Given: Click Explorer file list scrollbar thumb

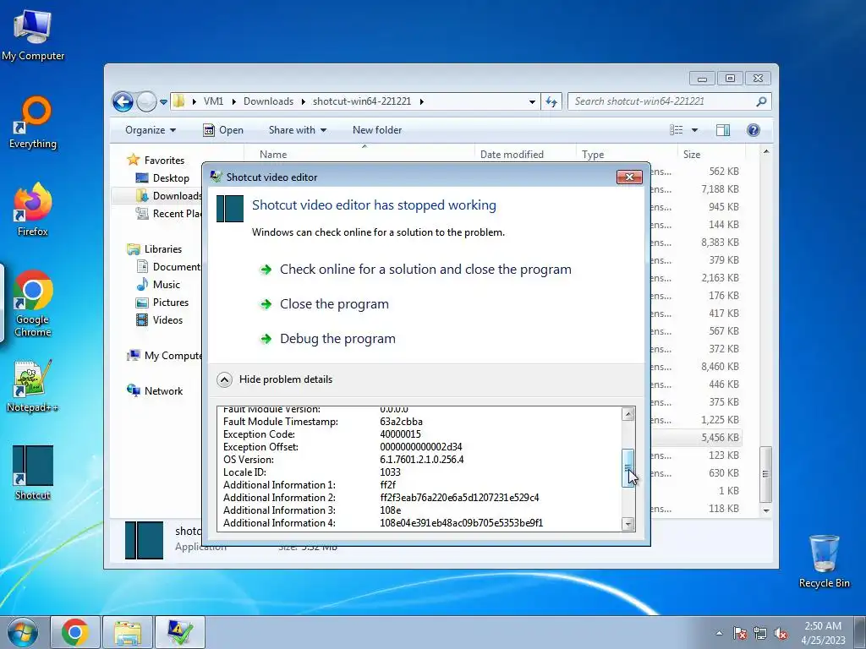Looking at the screenshot, I should (x=765, y=474).
